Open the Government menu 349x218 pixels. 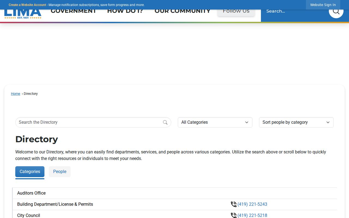pos(73,11)
